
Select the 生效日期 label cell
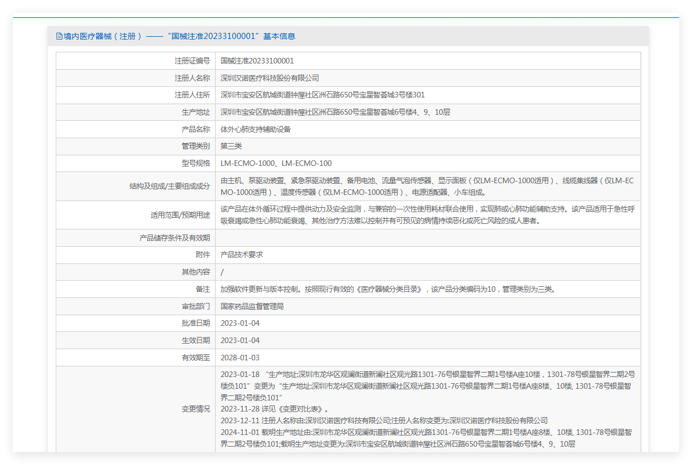click(x=135, y=340)
